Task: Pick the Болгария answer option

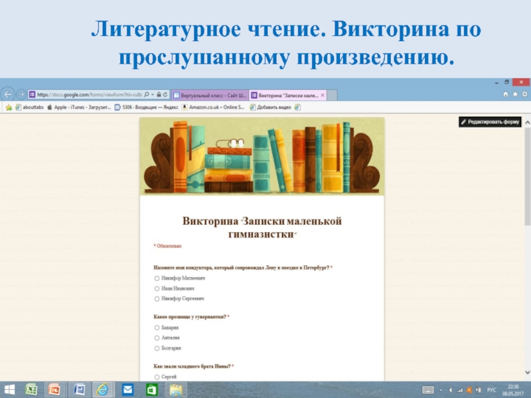Action: 157,348
